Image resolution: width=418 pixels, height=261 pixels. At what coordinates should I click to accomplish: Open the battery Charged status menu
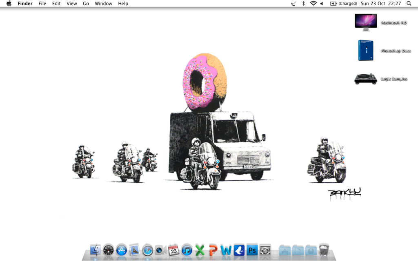click(344, 3)
